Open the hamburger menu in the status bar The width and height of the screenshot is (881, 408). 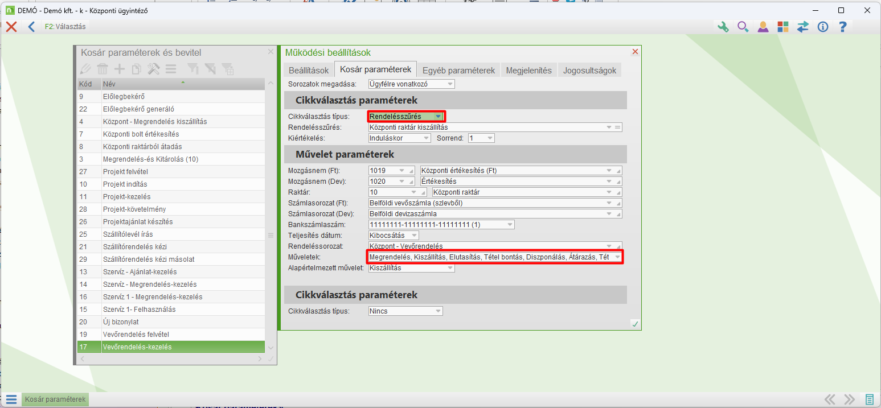click(11, 399)
